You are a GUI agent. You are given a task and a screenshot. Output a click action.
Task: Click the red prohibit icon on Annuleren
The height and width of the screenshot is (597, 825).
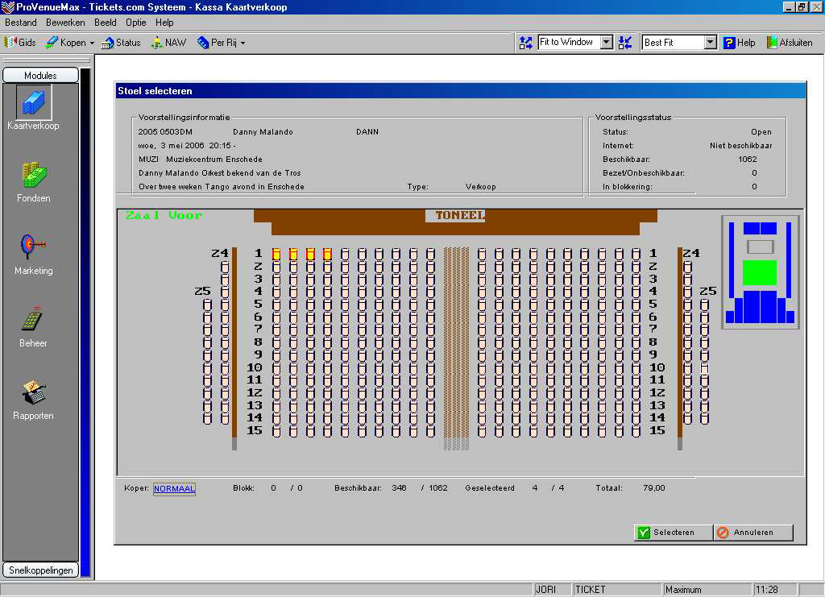tap(723, 533)
